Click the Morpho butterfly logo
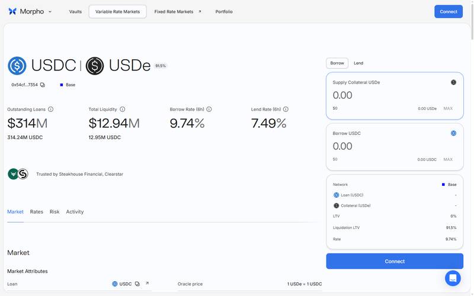 [x=12, y=11]
